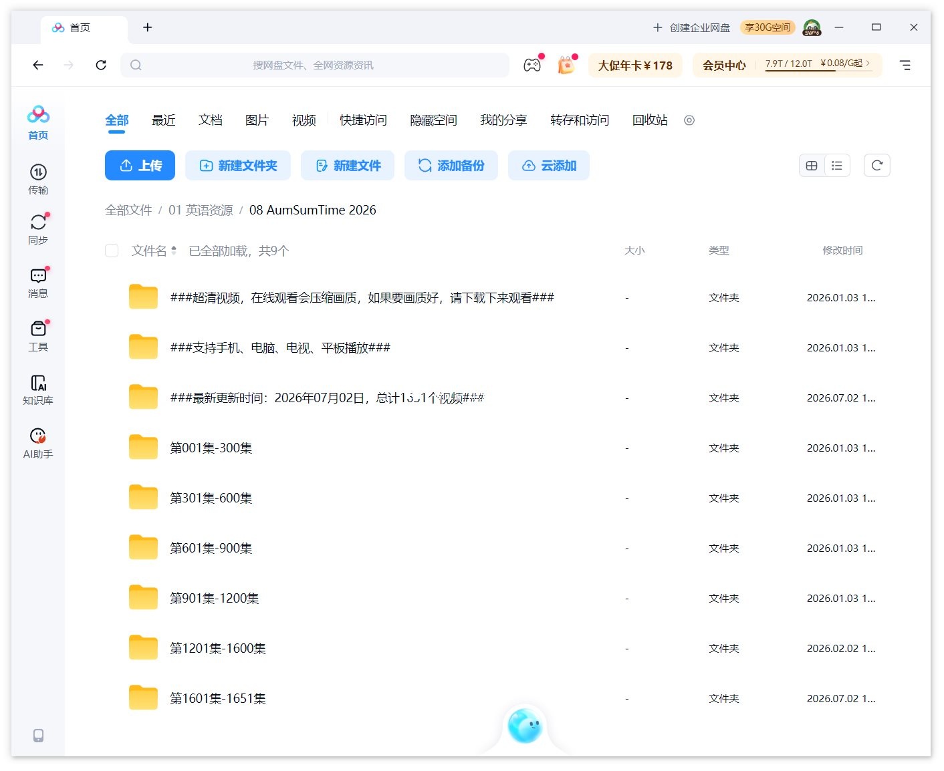Click the back arrow navigation button
This screenshot has width=944, height=771.
(x=38, y=65)
